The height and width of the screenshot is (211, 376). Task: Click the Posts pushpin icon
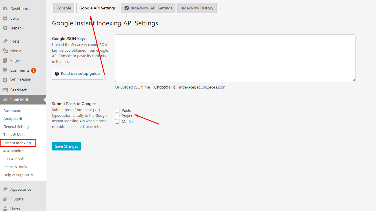point(5,41)
